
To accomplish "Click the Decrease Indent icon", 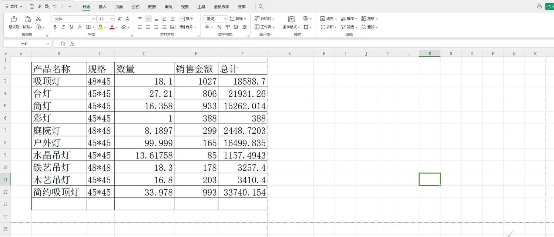I will click(x=164, y=19).
